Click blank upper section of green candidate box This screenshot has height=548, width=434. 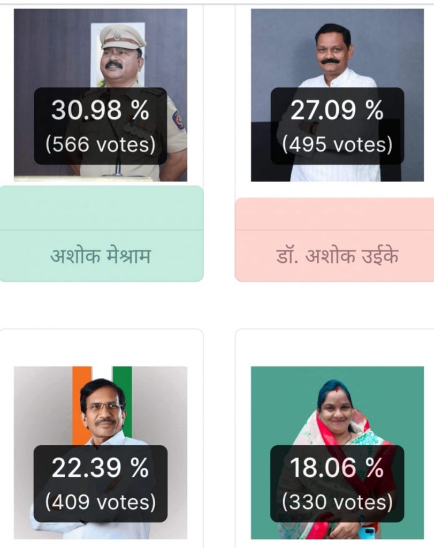click(101, 208)
